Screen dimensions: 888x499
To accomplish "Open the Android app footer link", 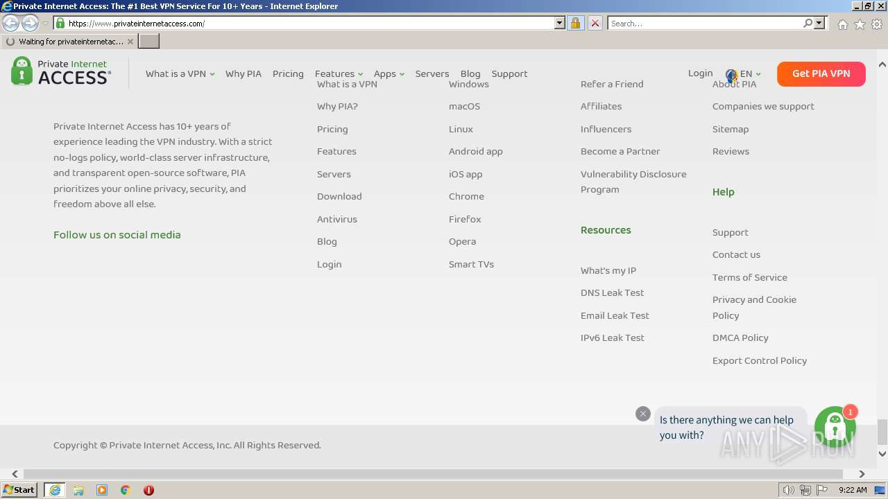I will pyautogui.click(x=475, y=151).
